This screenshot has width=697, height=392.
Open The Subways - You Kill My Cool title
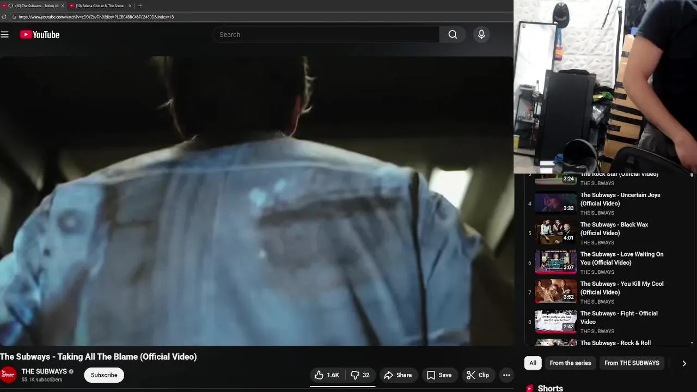coord(622,287)
